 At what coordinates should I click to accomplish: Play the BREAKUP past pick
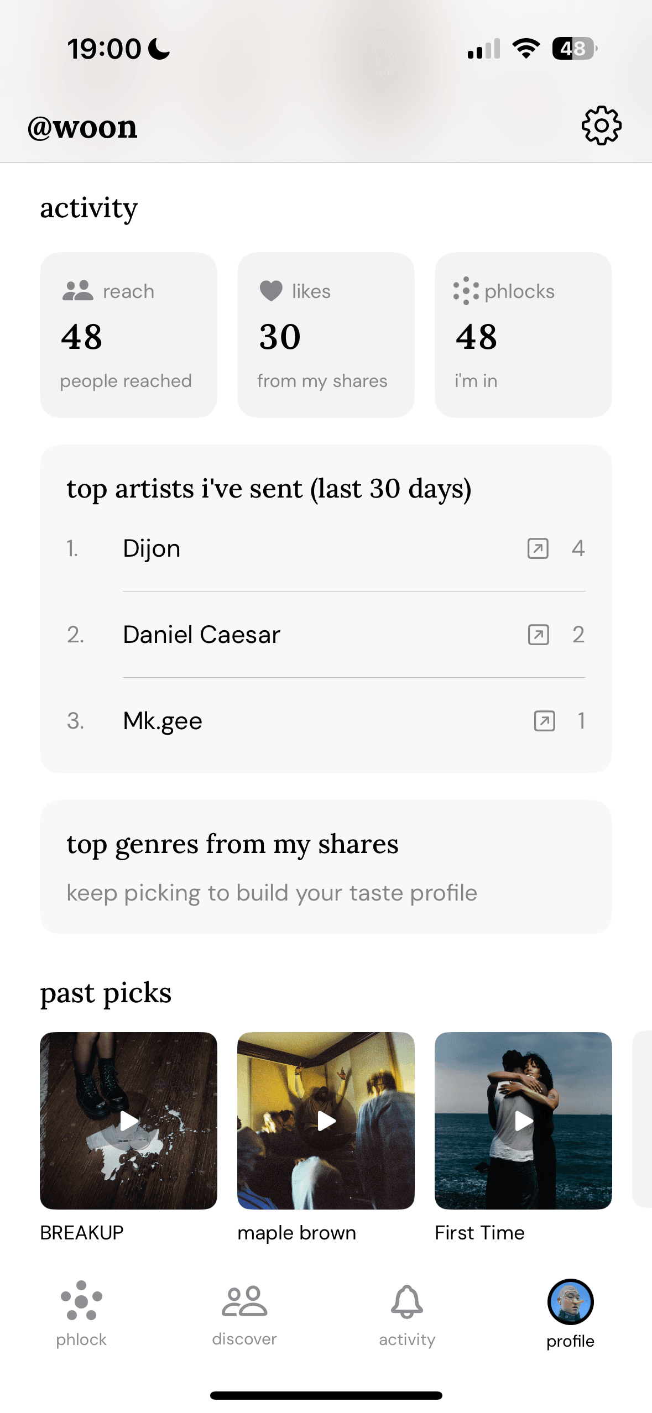point(128,1121)
